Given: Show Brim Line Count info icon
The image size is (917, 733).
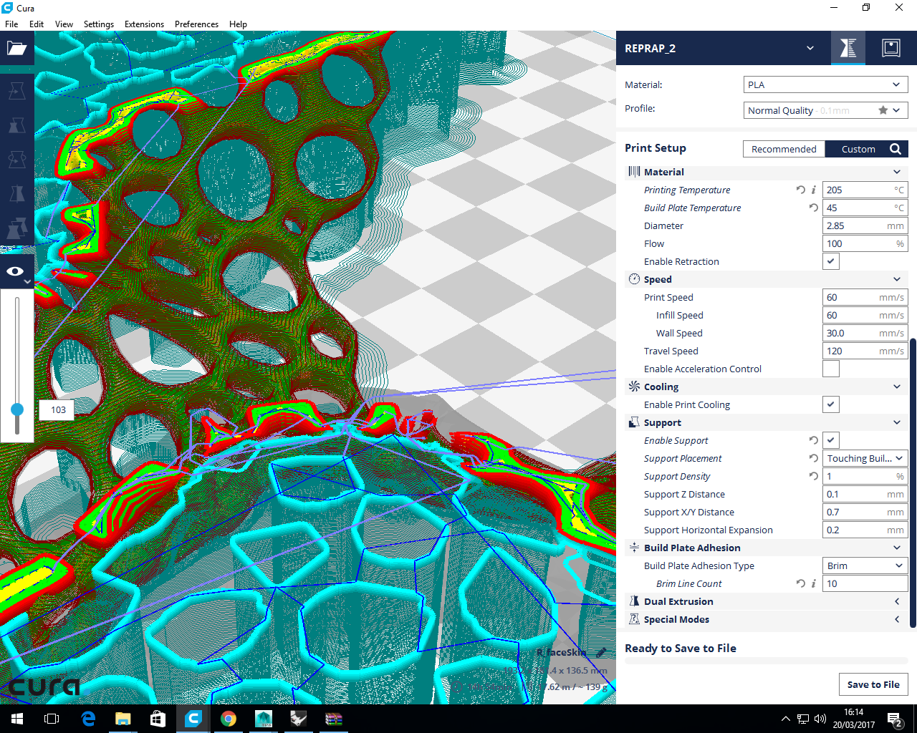Looking at the screenshot, I should click(813, 583).
